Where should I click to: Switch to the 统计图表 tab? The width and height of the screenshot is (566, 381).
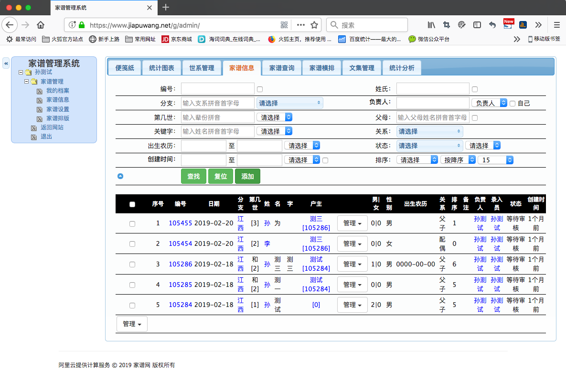161,68
